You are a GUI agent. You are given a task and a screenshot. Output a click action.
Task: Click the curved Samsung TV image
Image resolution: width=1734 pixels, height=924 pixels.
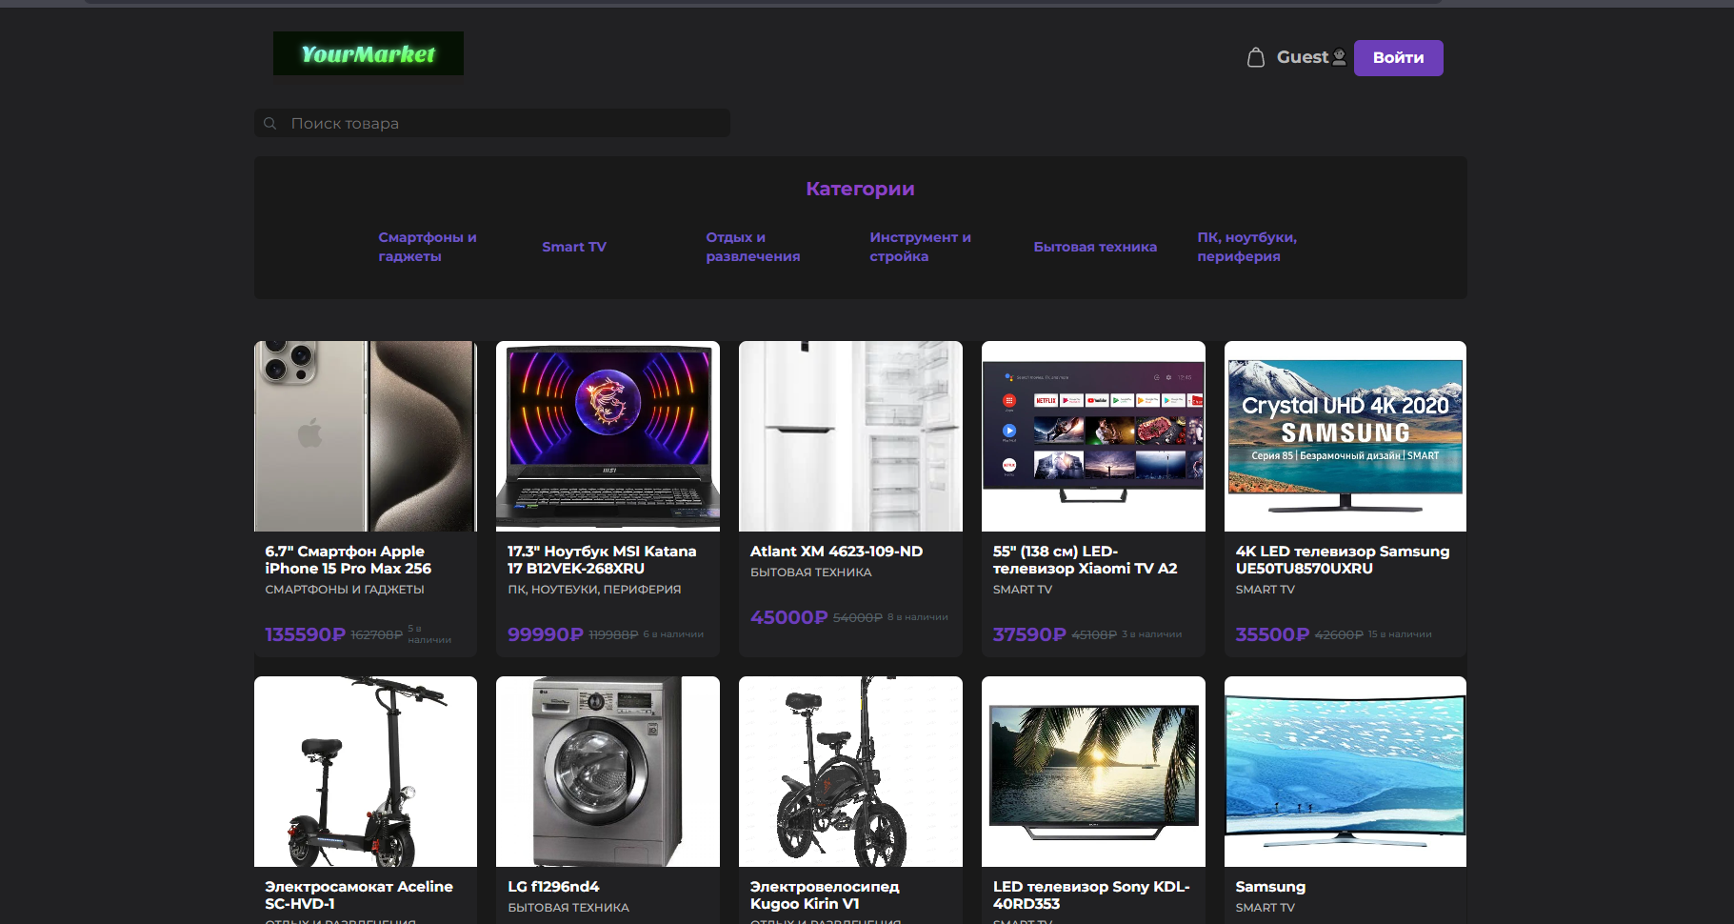[1345, 772]
